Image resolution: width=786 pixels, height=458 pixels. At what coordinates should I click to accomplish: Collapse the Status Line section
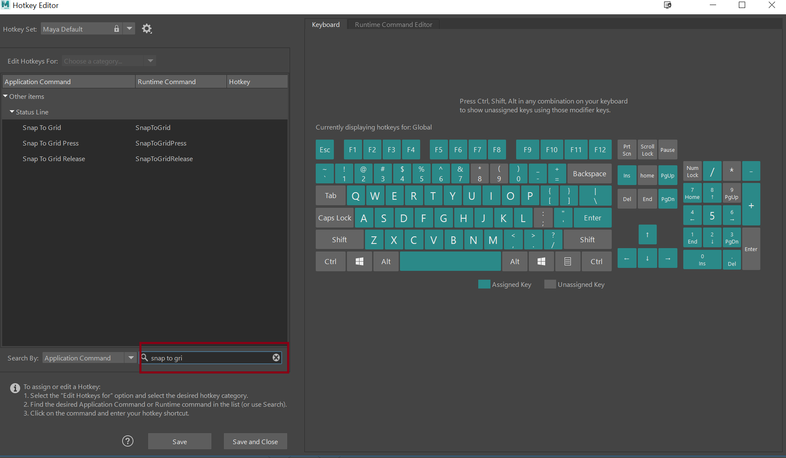point(12,112)
